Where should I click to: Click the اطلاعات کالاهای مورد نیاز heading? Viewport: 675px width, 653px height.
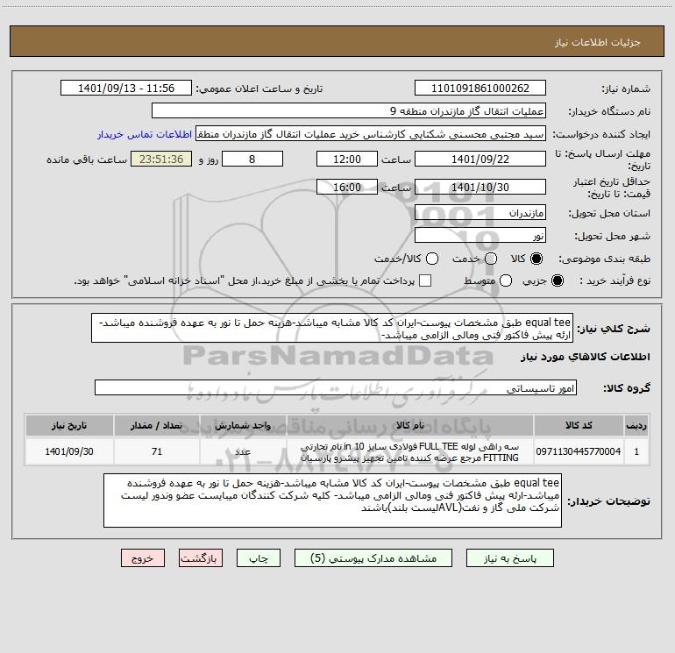(586, 357)
